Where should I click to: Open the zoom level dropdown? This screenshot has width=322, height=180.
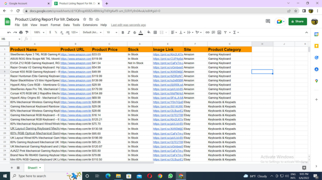39,32
